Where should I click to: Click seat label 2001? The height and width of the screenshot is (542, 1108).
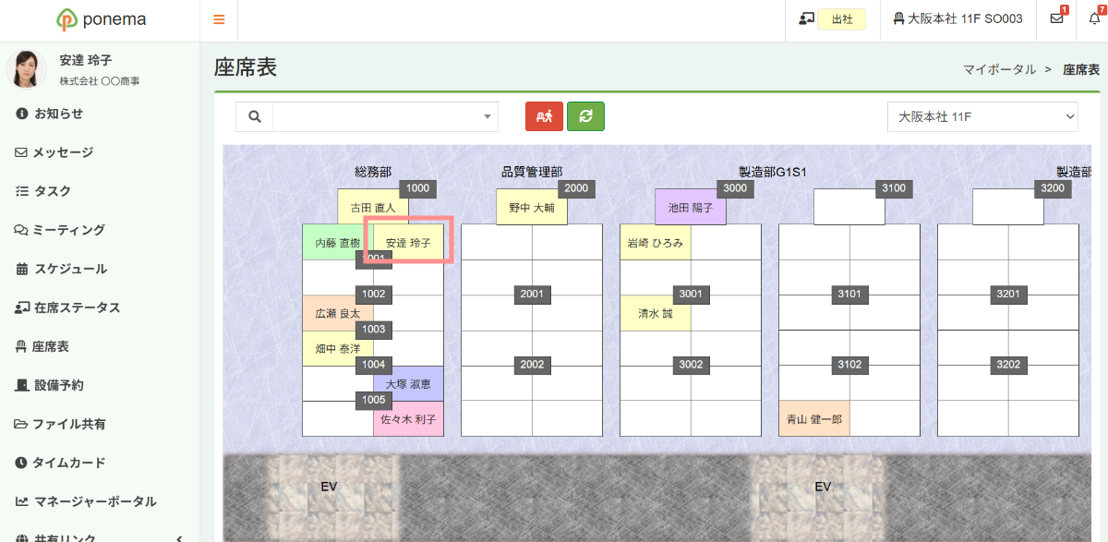pyautogui.click(x=533, y=294)
